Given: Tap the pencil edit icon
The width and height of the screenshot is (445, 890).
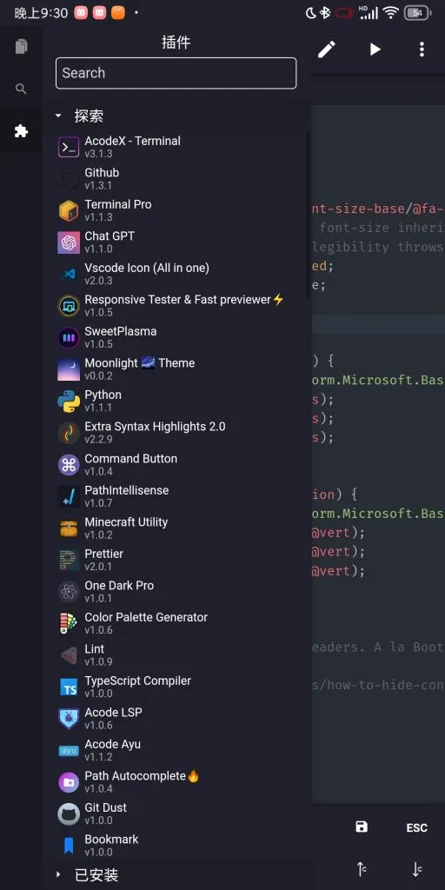Looking at the screenshot, I should point(327,50).
